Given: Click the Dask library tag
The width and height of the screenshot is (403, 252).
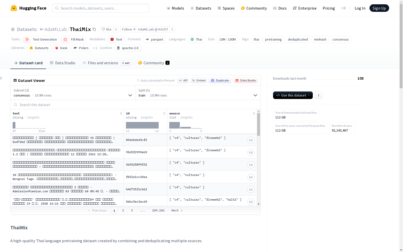Looking at the screenshot, I should (x=61, y=48).
